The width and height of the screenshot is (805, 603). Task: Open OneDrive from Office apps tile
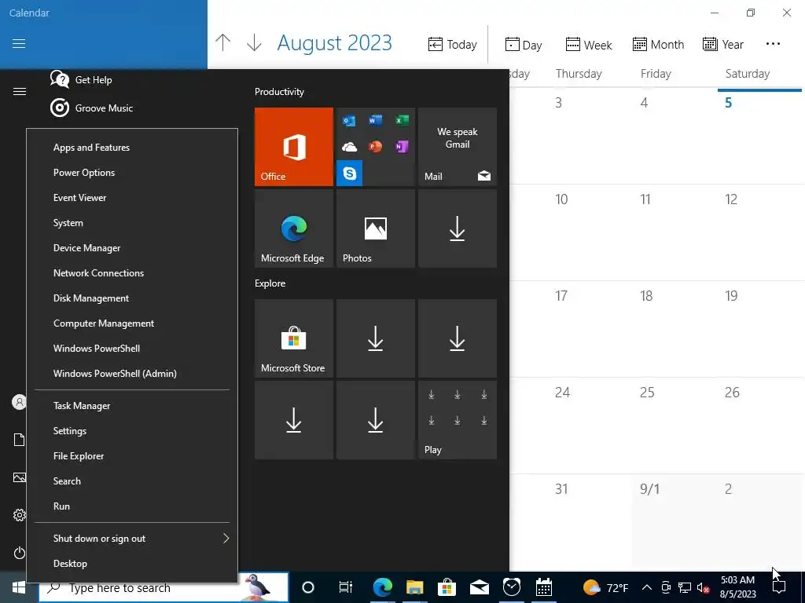tap(349, 147)
